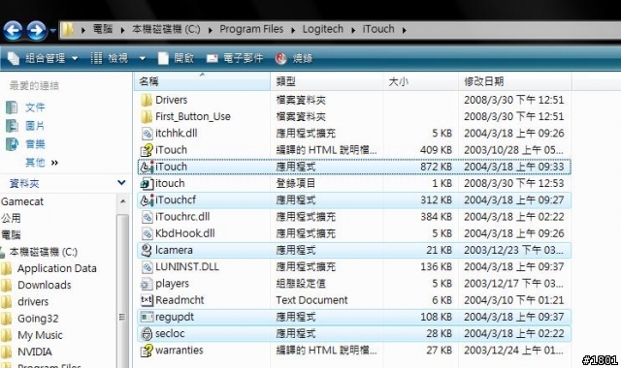Open the dropdown arrow next to 檢視

[143, 59]
